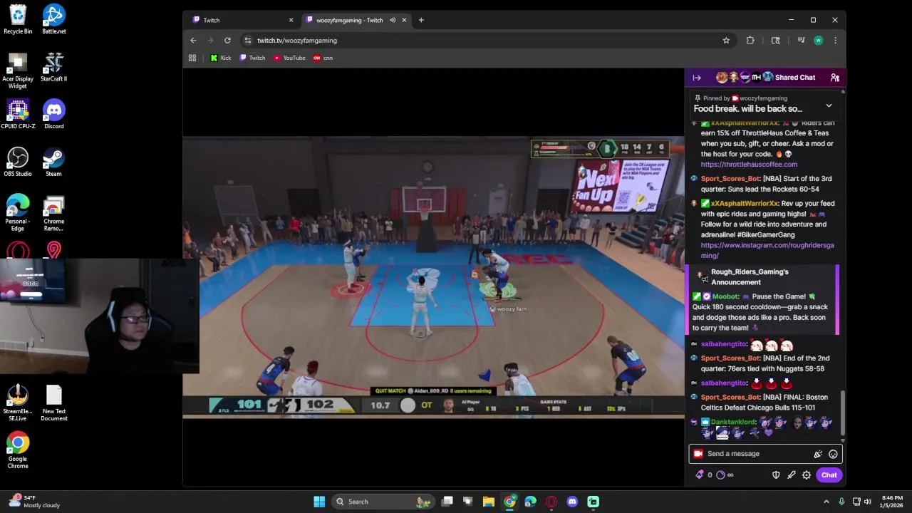Bookmark this page with star icon
The height and width of the screenshot is (513, 912).
(x=726, y=41)
